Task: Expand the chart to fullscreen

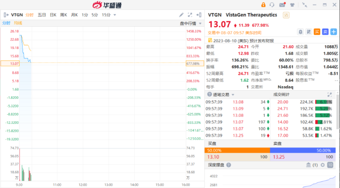Action: pos(190,15)
